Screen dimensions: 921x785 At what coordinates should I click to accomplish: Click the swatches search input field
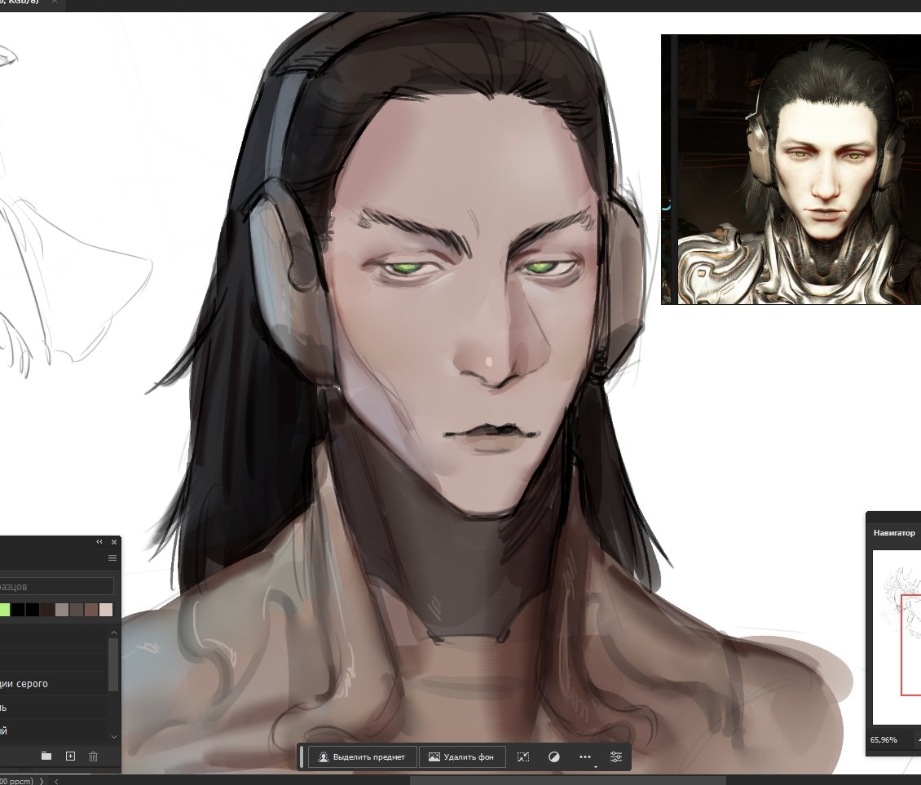coord(56,586)
